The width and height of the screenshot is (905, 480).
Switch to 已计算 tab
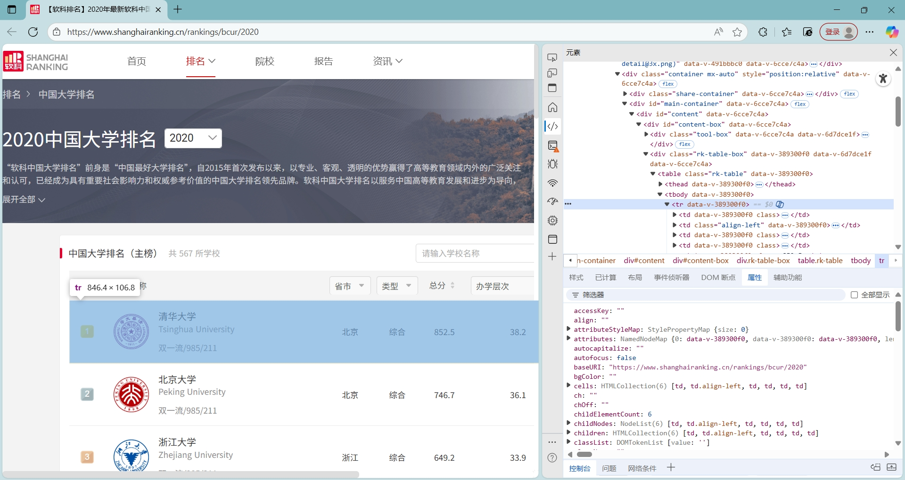[605, 277]
